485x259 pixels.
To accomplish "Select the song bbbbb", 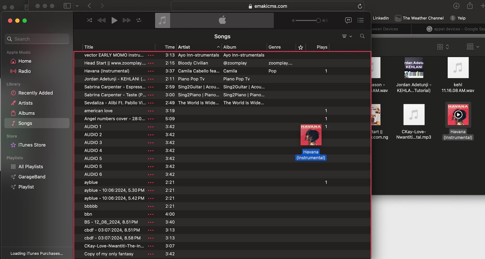I will coord(222,206).
